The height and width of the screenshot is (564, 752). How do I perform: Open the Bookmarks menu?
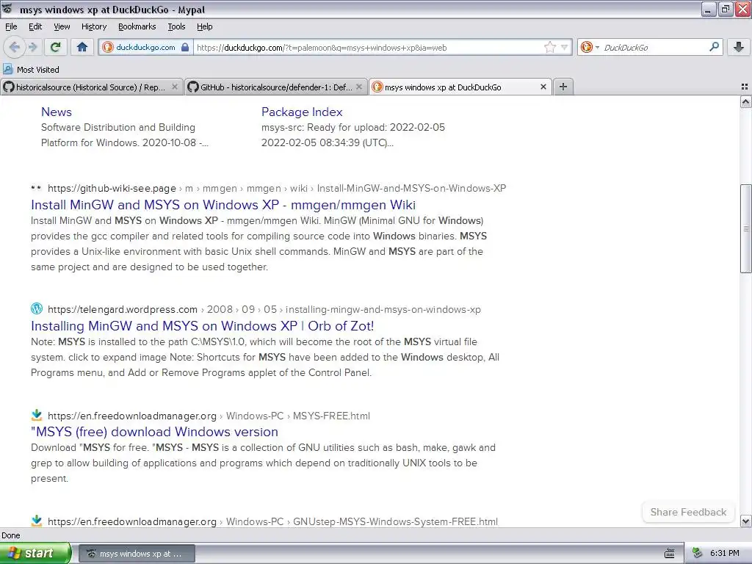[x=137, y=26]
